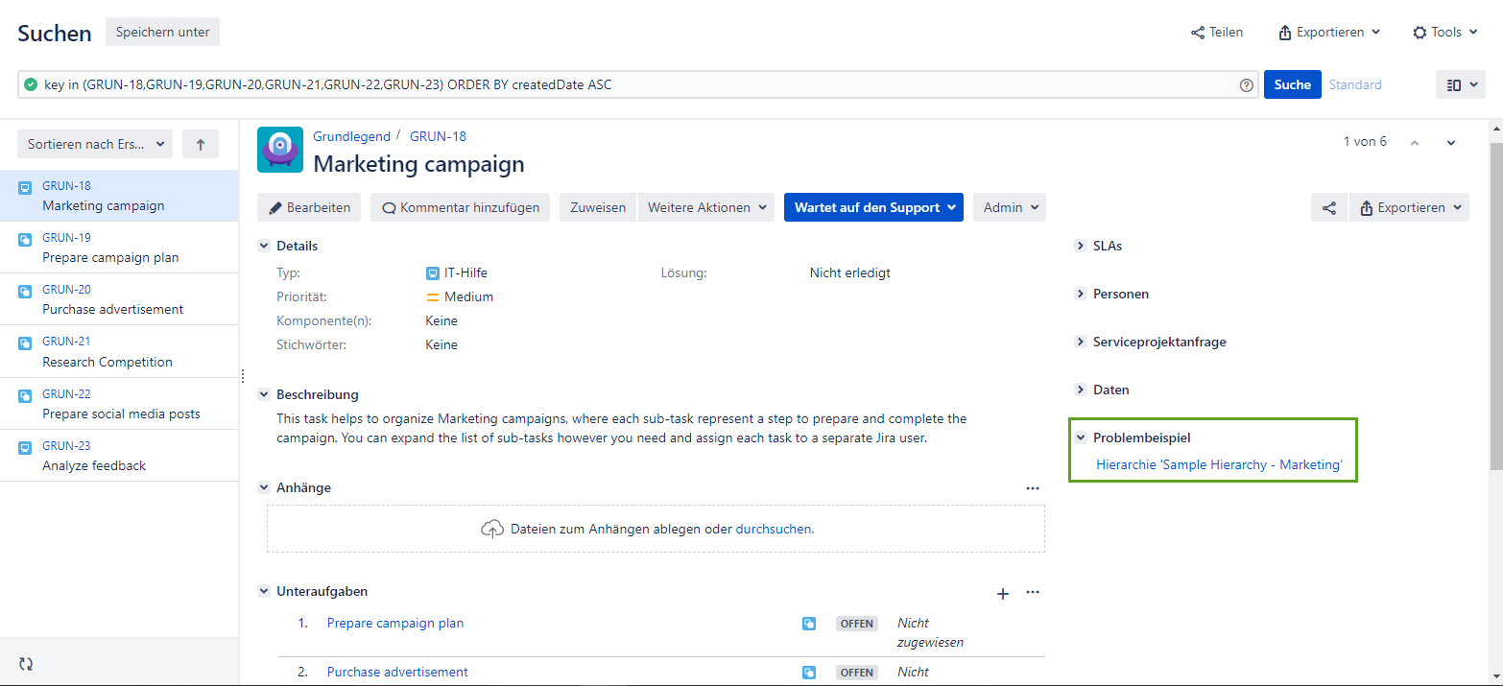This screenshot has height=686, width=1503.
Task: Go to next issue with down arrow
Action: click(1450, 143)
